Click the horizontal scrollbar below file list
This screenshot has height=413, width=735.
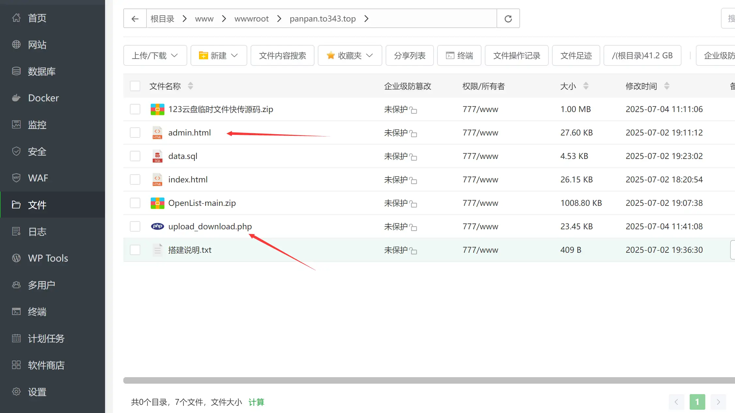[424, 380]
